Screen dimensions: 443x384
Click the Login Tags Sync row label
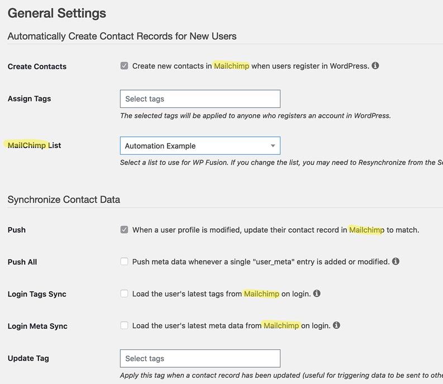coord(37,294)
